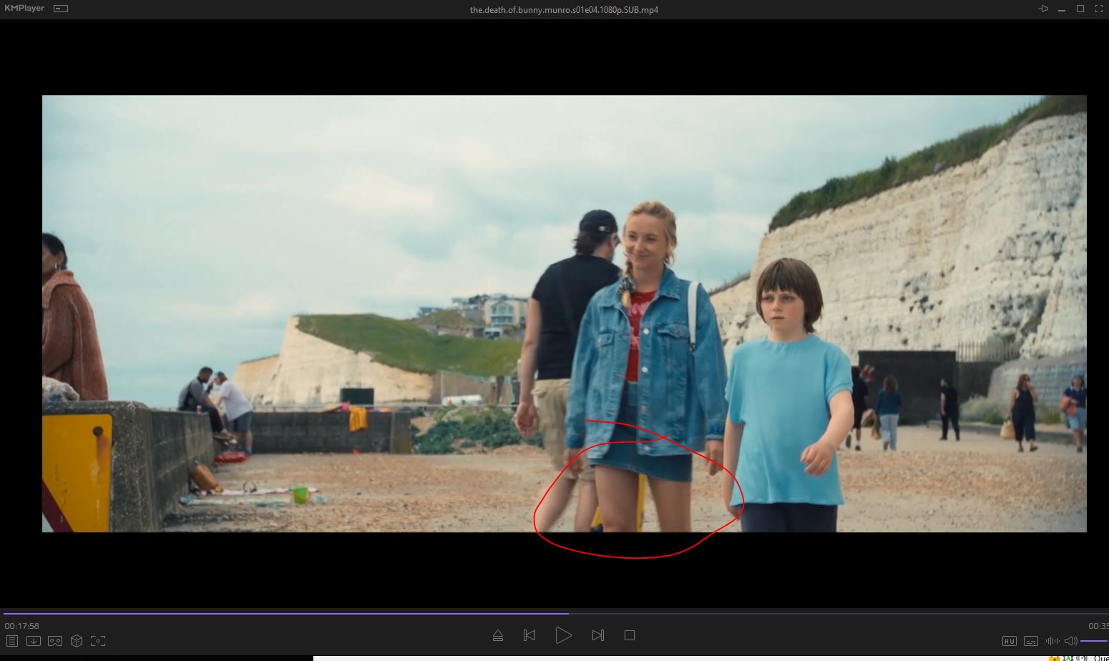Click the volume slider bar
This screenshot has height=661, width=1109.
point(1093,641)
